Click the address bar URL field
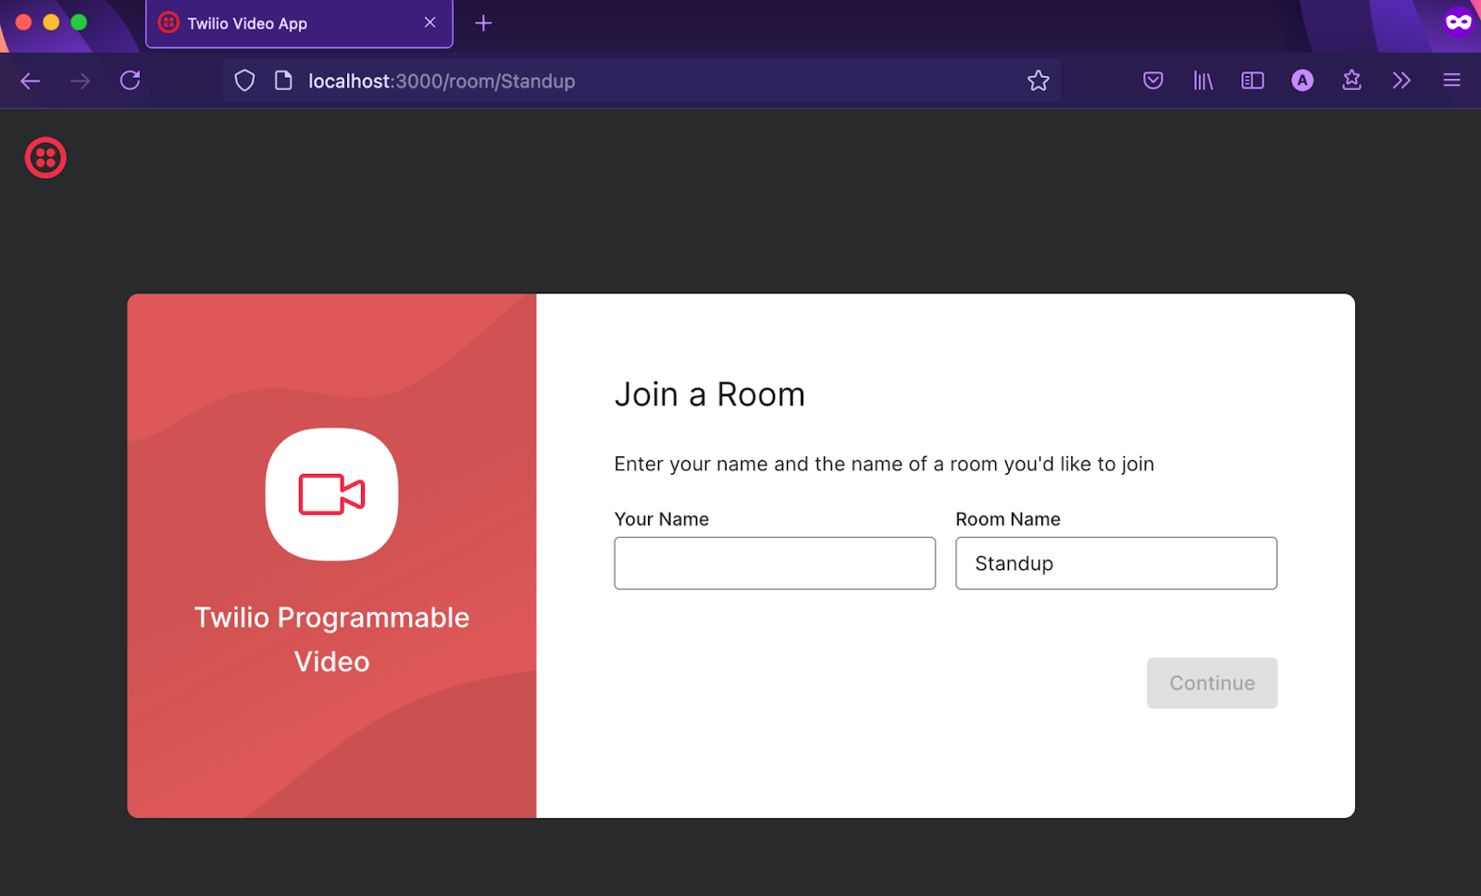Screen dimensions: 1481x896 (x=641, y=81)
